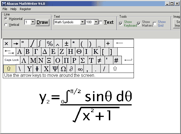Expand the text size 100 dropdown

(x=96, y=22)
